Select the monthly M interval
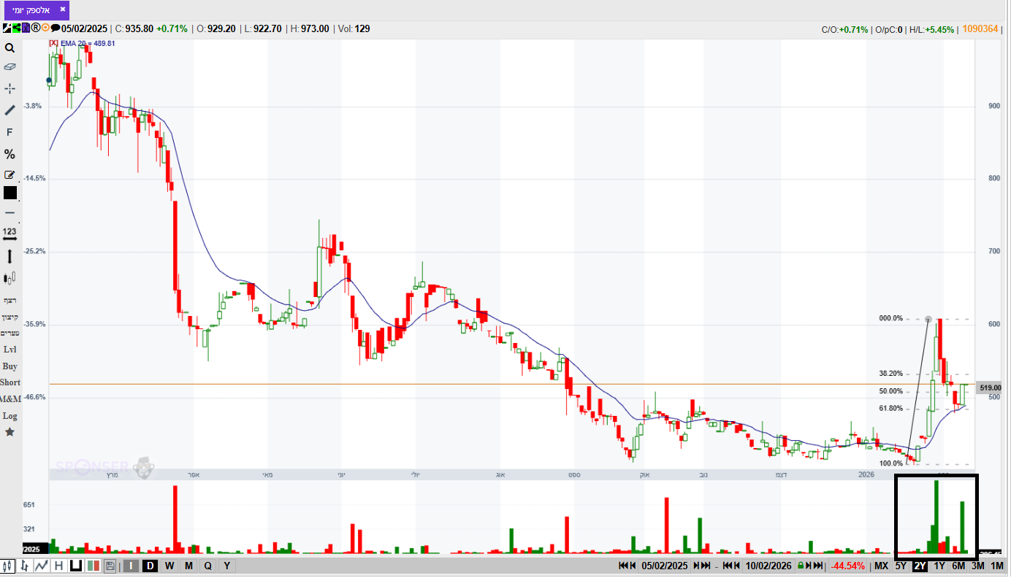The width and height of the screenshot is (1011, 578). [188, 566]
